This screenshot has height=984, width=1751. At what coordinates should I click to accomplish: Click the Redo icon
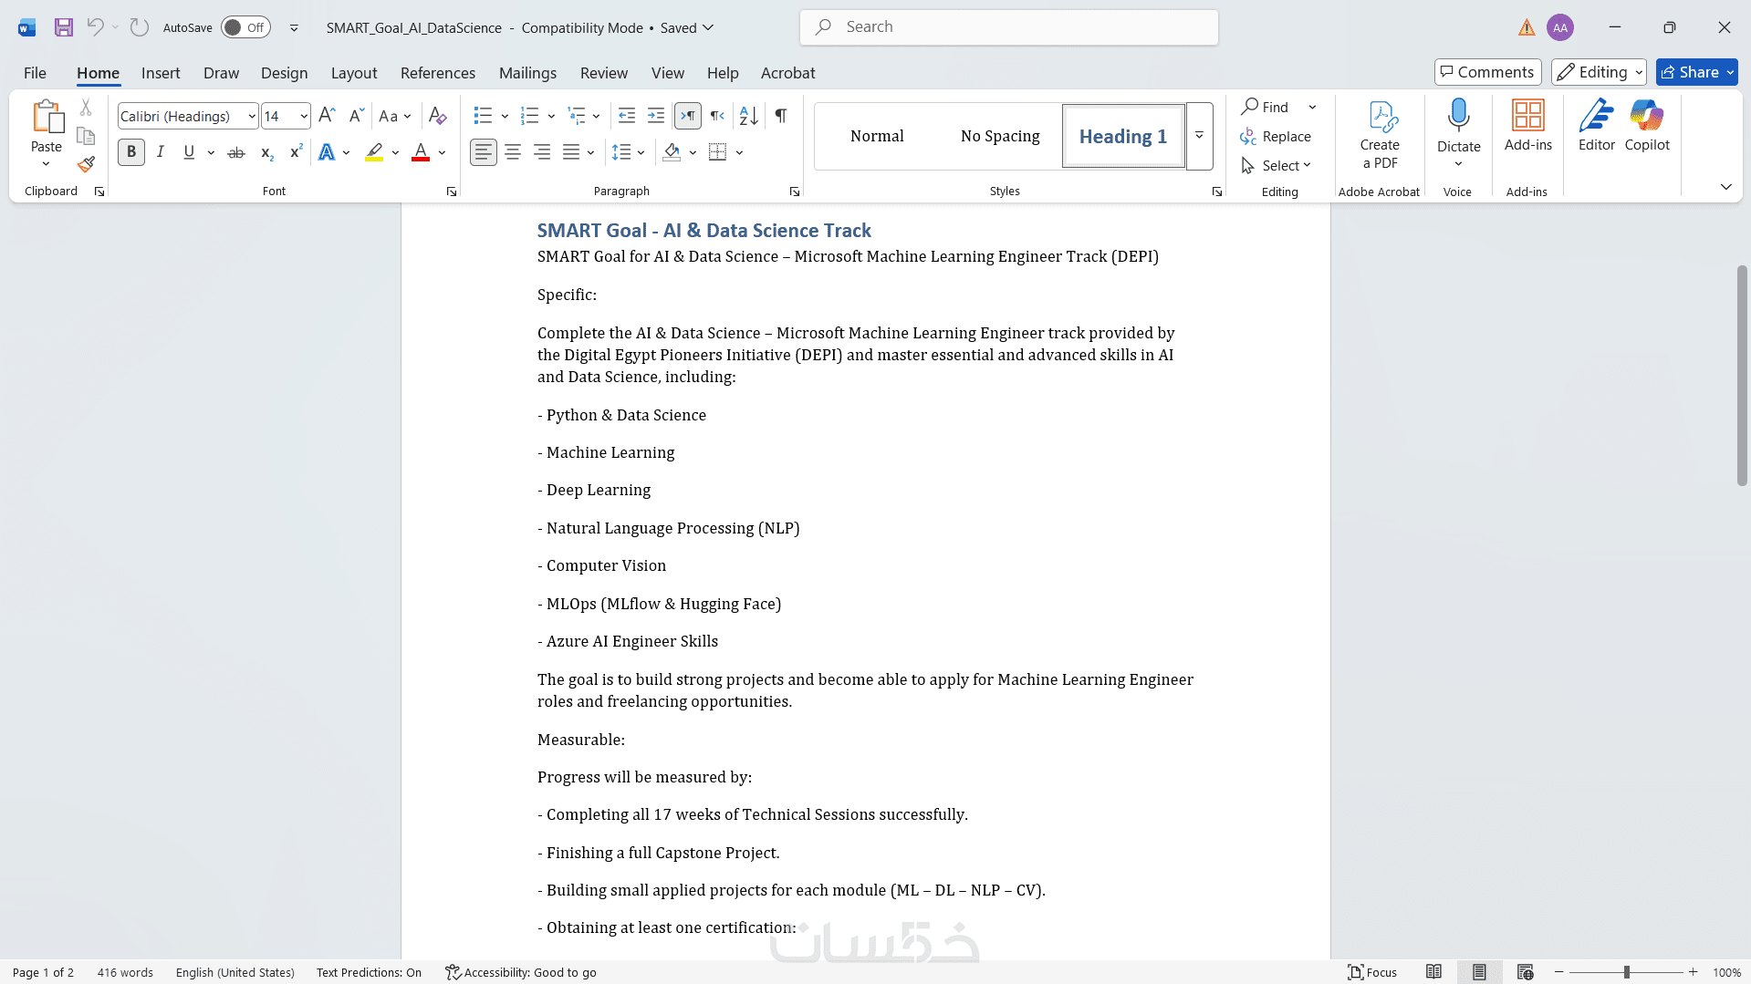click(x=139, y=27)
